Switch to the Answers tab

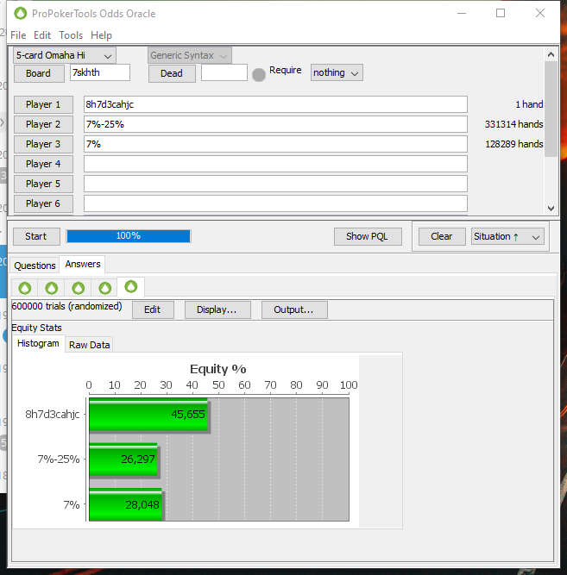(83, 264)
